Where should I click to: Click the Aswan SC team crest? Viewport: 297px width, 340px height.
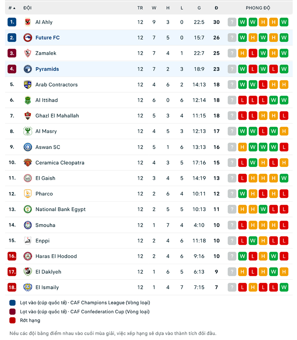pos(27,147)
